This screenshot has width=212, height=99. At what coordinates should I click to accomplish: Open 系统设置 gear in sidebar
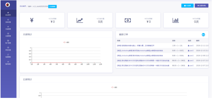tap(8, 21)
